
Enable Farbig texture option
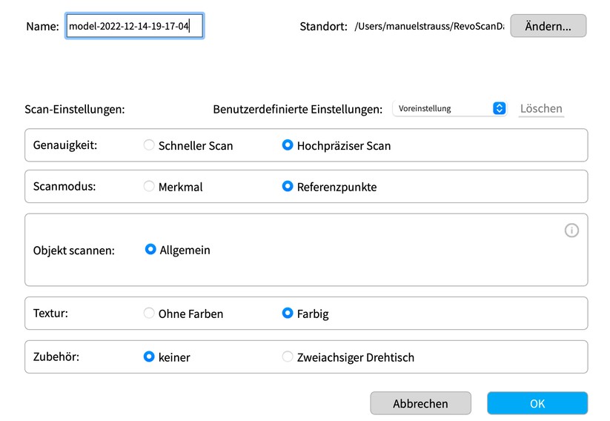(288, 314)
